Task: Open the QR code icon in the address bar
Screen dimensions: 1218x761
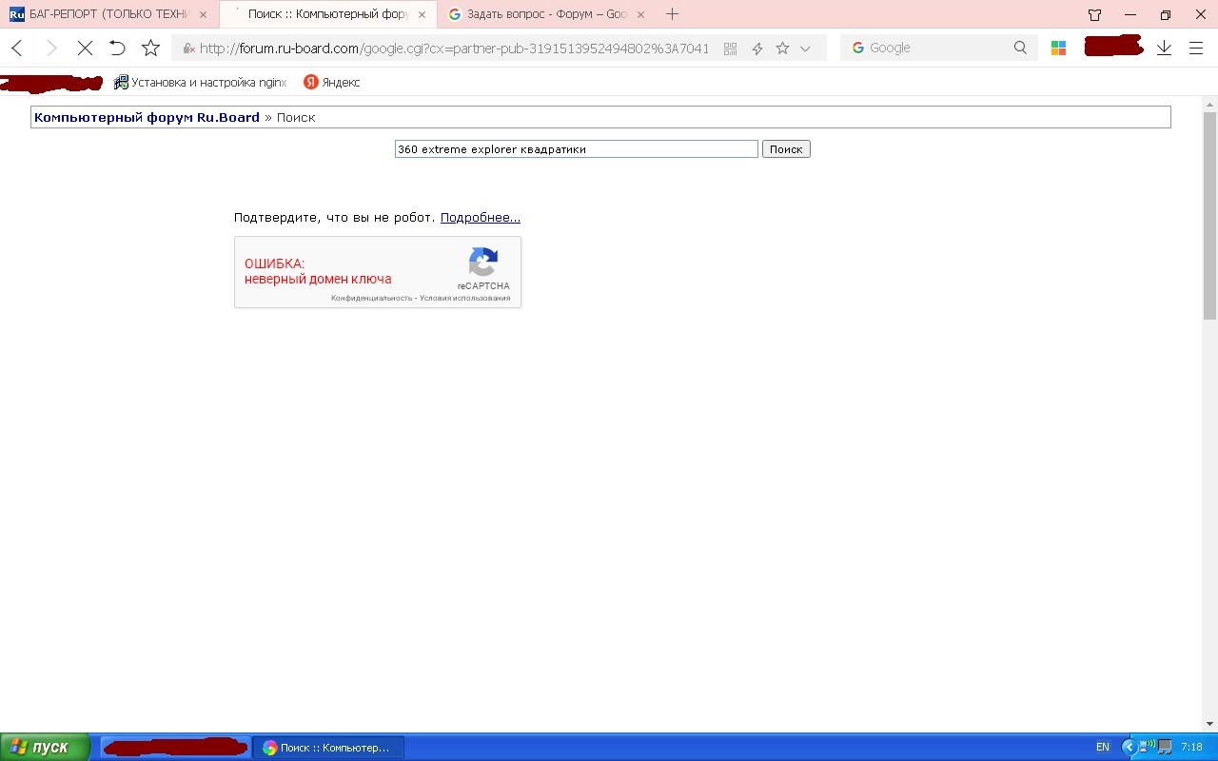Action: tap(730, 49)
